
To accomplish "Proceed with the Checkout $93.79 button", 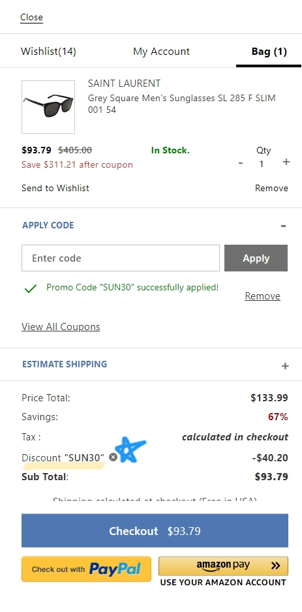I will pos(155,531).
